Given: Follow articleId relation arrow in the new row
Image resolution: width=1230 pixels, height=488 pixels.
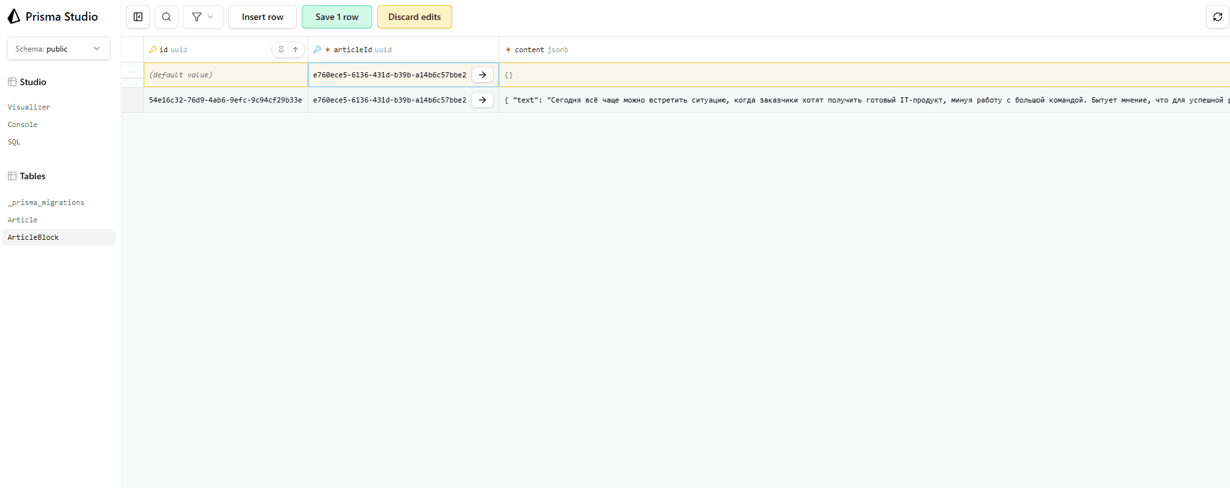Looking at the screenshot, I should 482,75.
